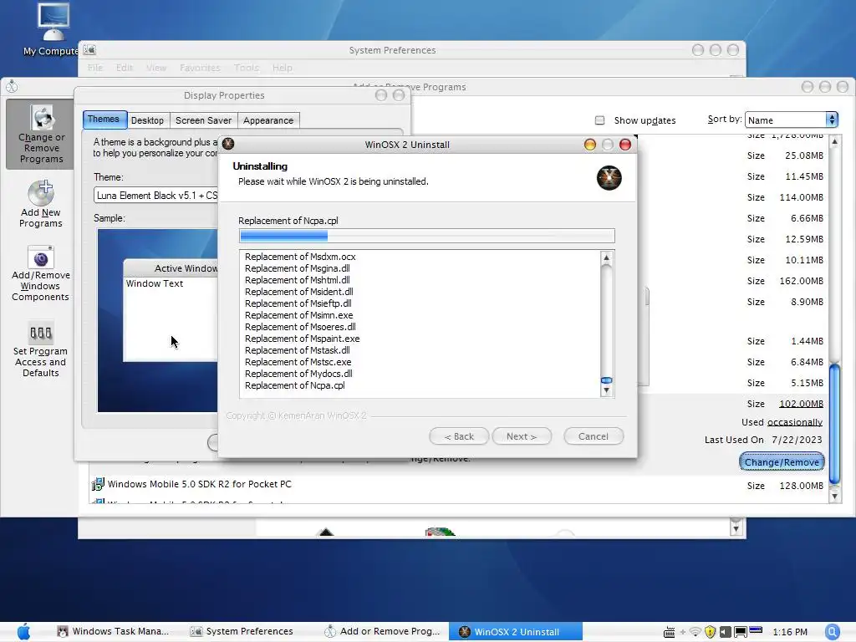Open File menu in System Preferences
Screen dimensions: 856x642
tap(95, 67)
